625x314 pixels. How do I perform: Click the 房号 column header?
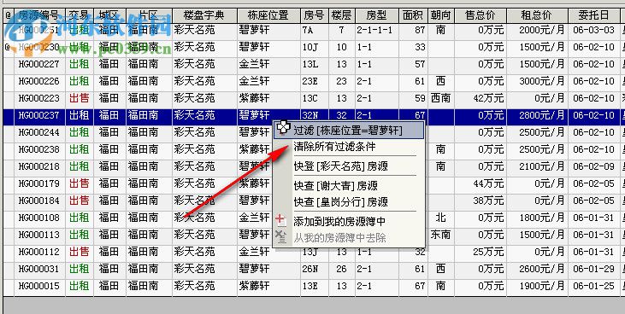(314, 15)
